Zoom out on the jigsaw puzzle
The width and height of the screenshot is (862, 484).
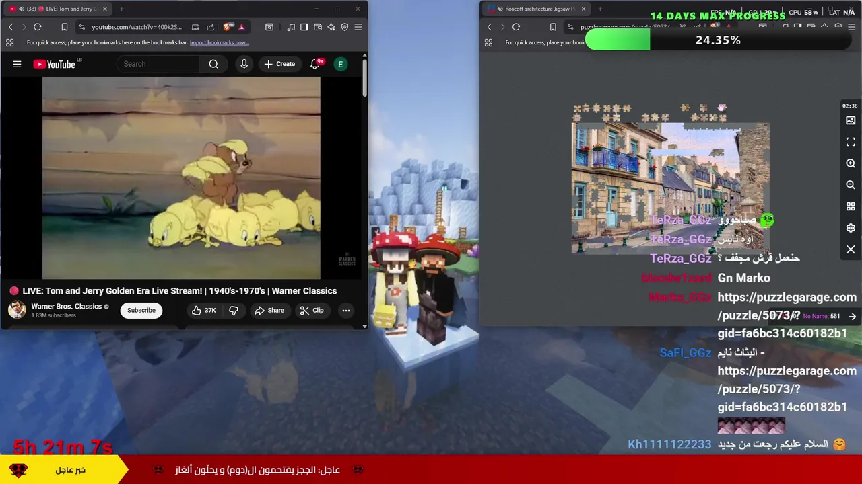(x=851, y=185)
